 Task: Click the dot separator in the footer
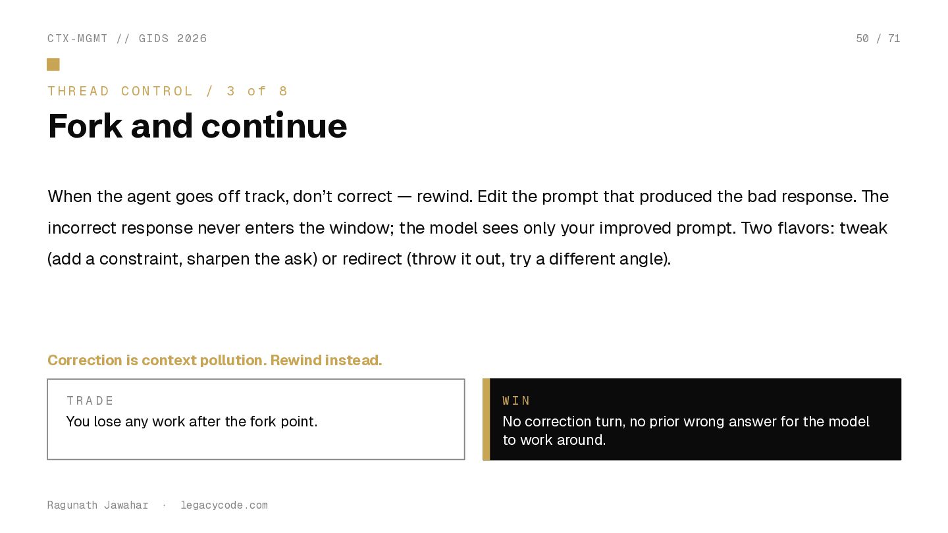pyautogui.click(x=164, y=505)
